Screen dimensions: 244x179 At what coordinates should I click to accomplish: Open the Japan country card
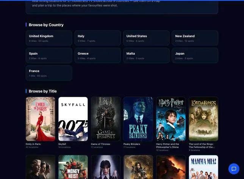pos(195,55)
